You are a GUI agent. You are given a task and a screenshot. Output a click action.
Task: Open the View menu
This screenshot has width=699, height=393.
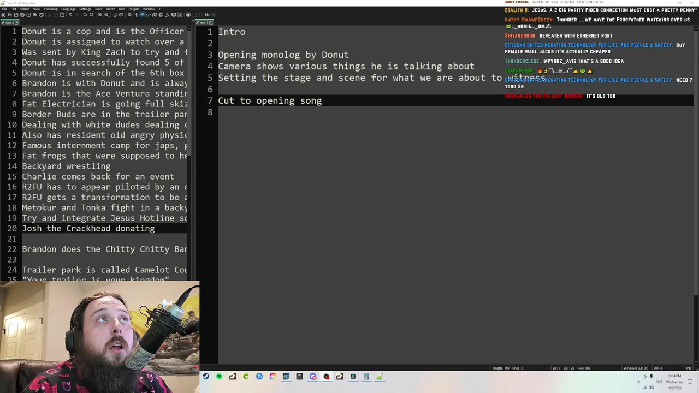click(37, 9)
